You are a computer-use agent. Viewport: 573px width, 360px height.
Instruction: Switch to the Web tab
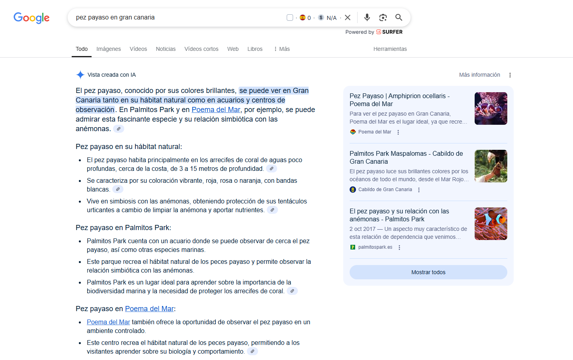coord(233,49)
